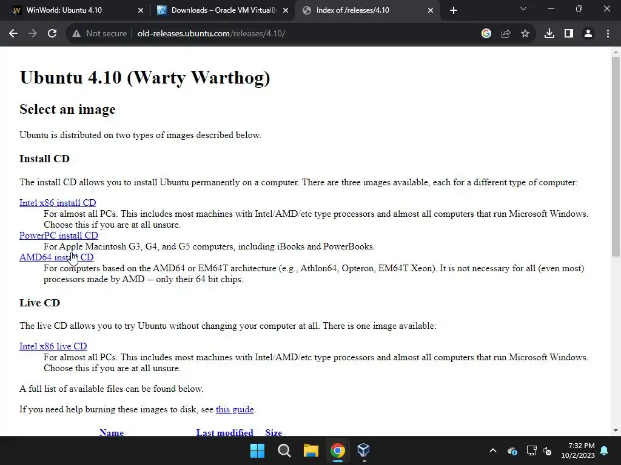Sort the file list by Size

[x=274, y=432]
